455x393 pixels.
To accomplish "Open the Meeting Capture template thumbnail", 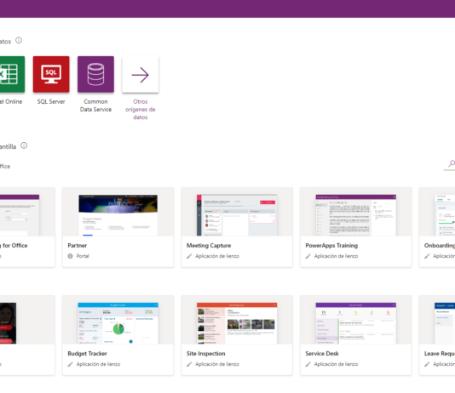I will (x=237, y=215).
